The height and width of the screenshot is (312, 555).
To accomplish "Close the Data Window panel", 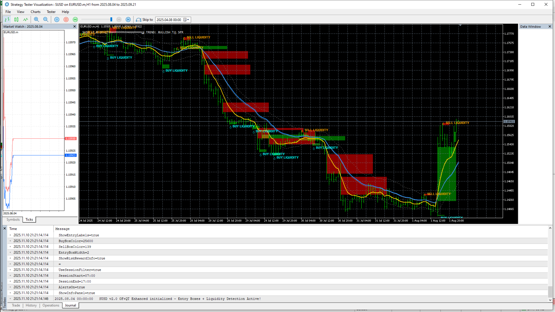I will [x=550, y=27].
